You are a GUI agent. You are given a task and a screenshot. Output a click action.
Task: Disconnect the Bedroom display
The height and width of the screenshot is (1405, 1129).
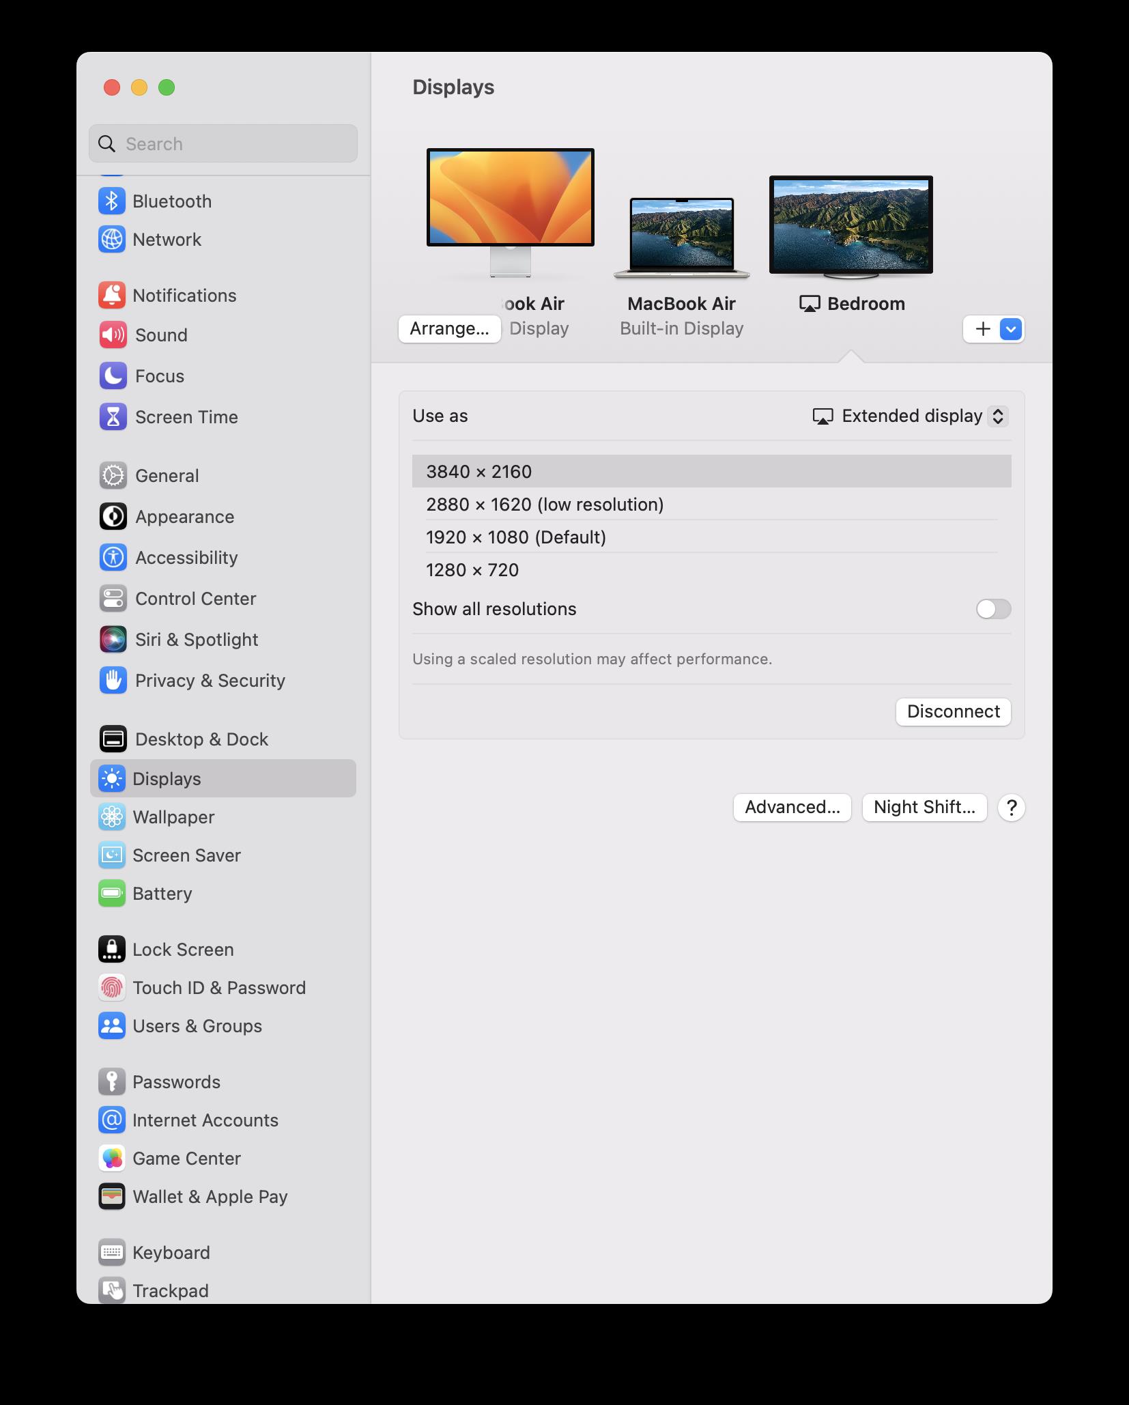pos(953,711)
